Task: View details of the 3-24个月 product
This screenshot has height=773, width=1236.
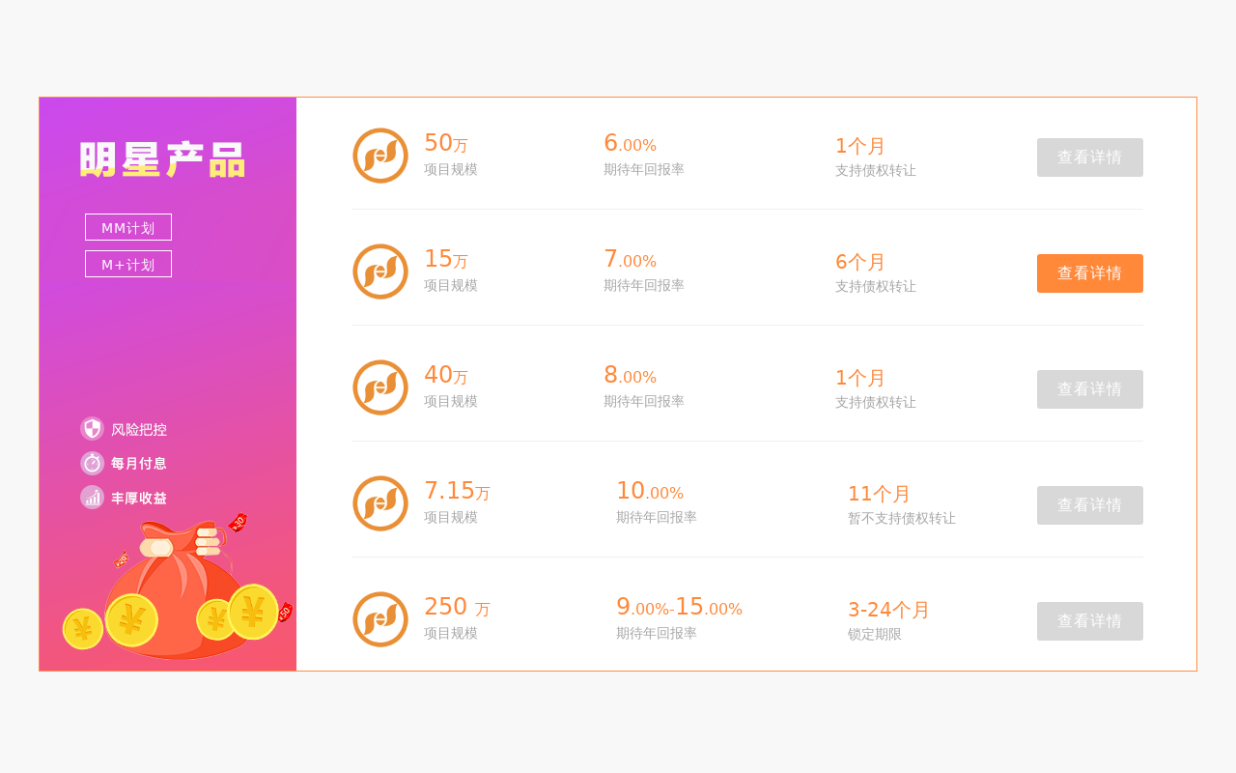Action: tap(1089, 621)
